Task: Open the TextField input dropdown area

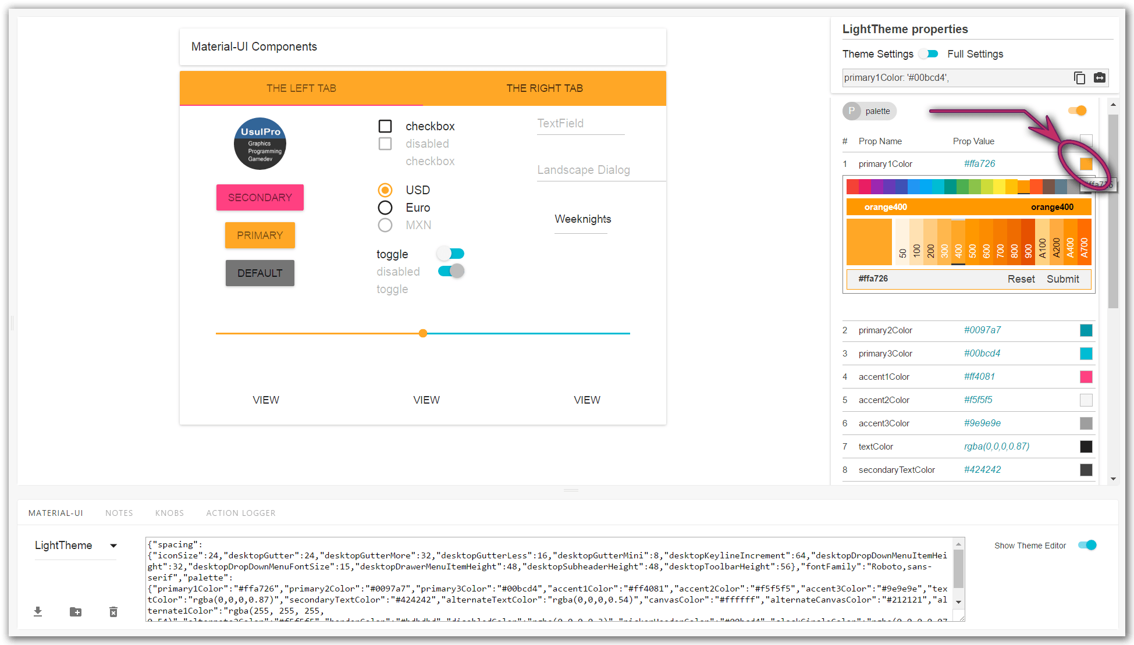Action: pos(580,123)
